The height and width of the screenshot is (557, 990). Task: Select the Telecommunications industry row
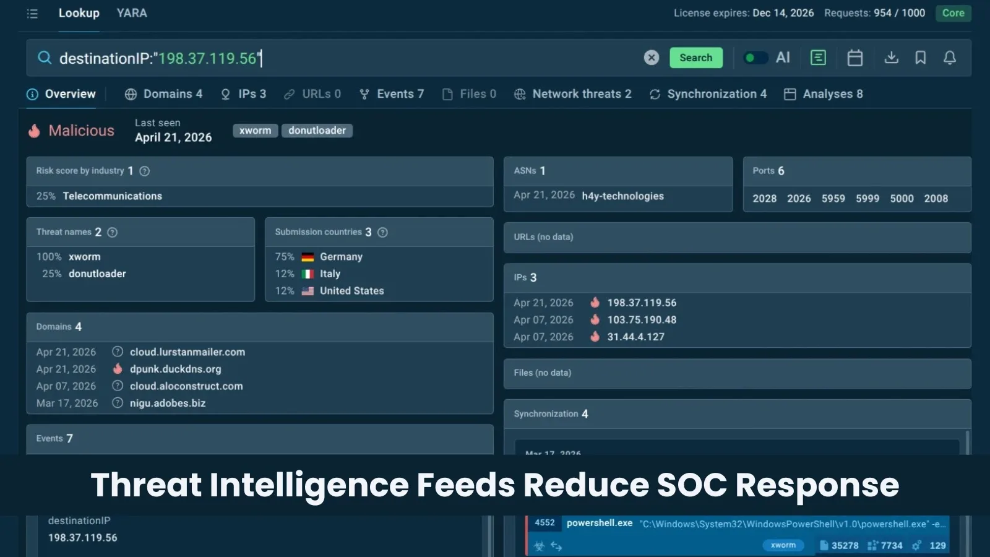[260, 196]
